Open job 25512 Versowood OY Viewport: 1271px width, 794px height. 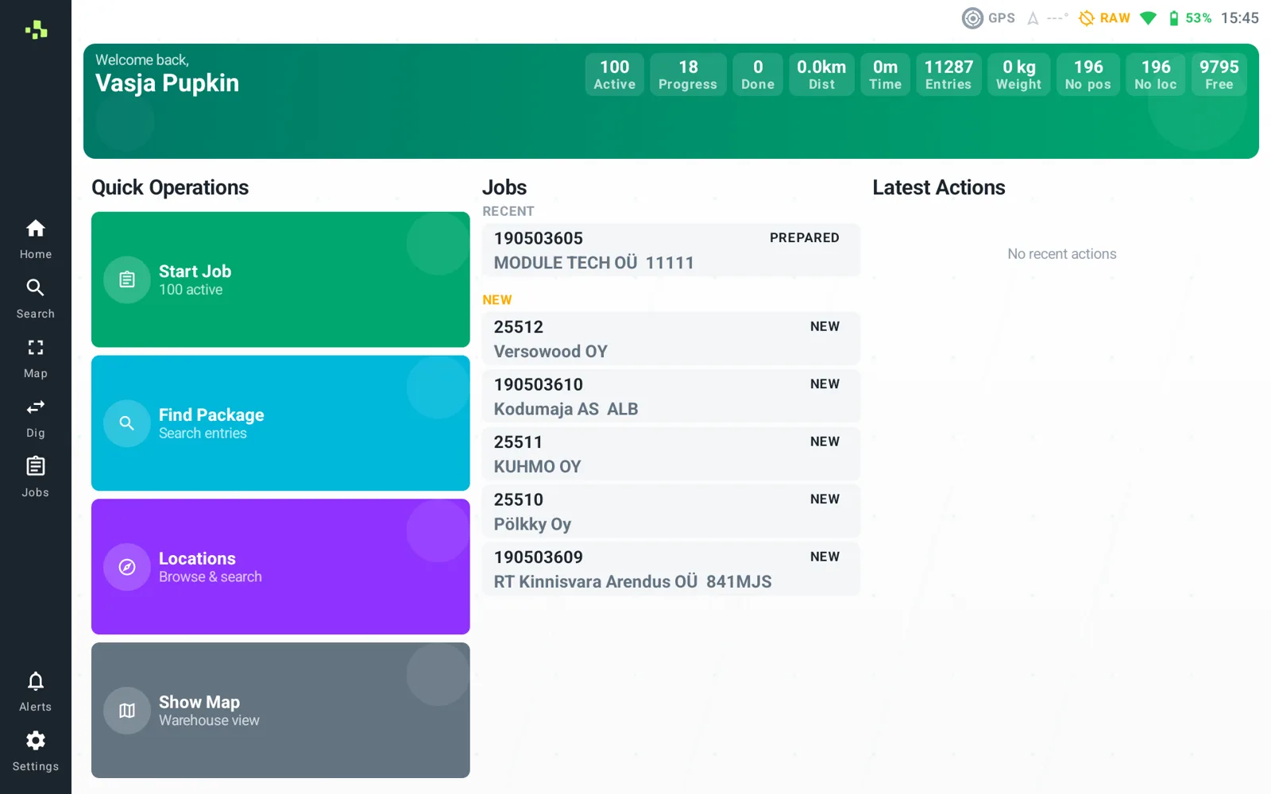click(x=671, y=339)
